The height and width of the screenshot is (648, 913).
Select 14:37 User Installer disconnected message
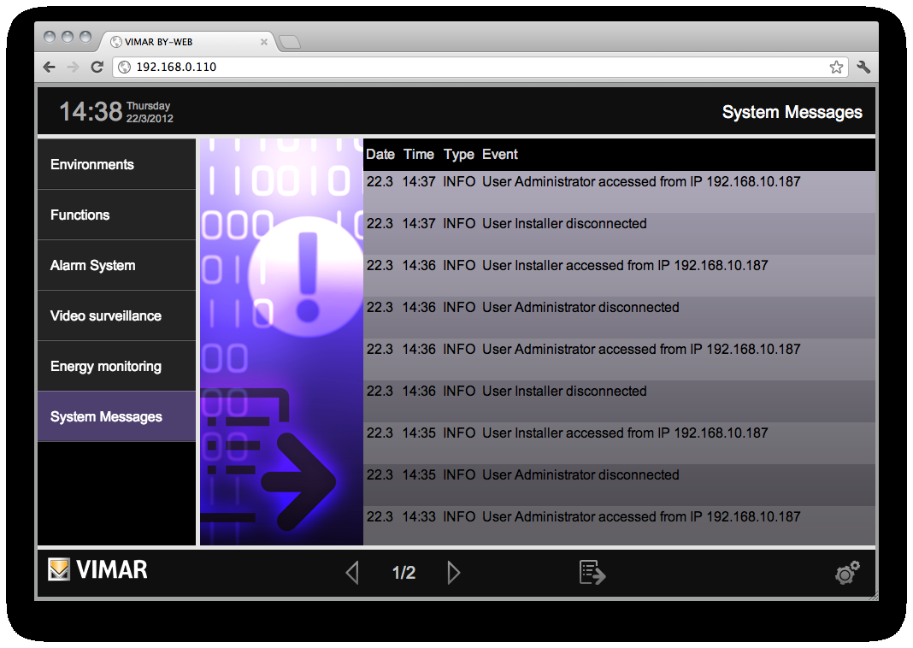click(x=619, y=233)
